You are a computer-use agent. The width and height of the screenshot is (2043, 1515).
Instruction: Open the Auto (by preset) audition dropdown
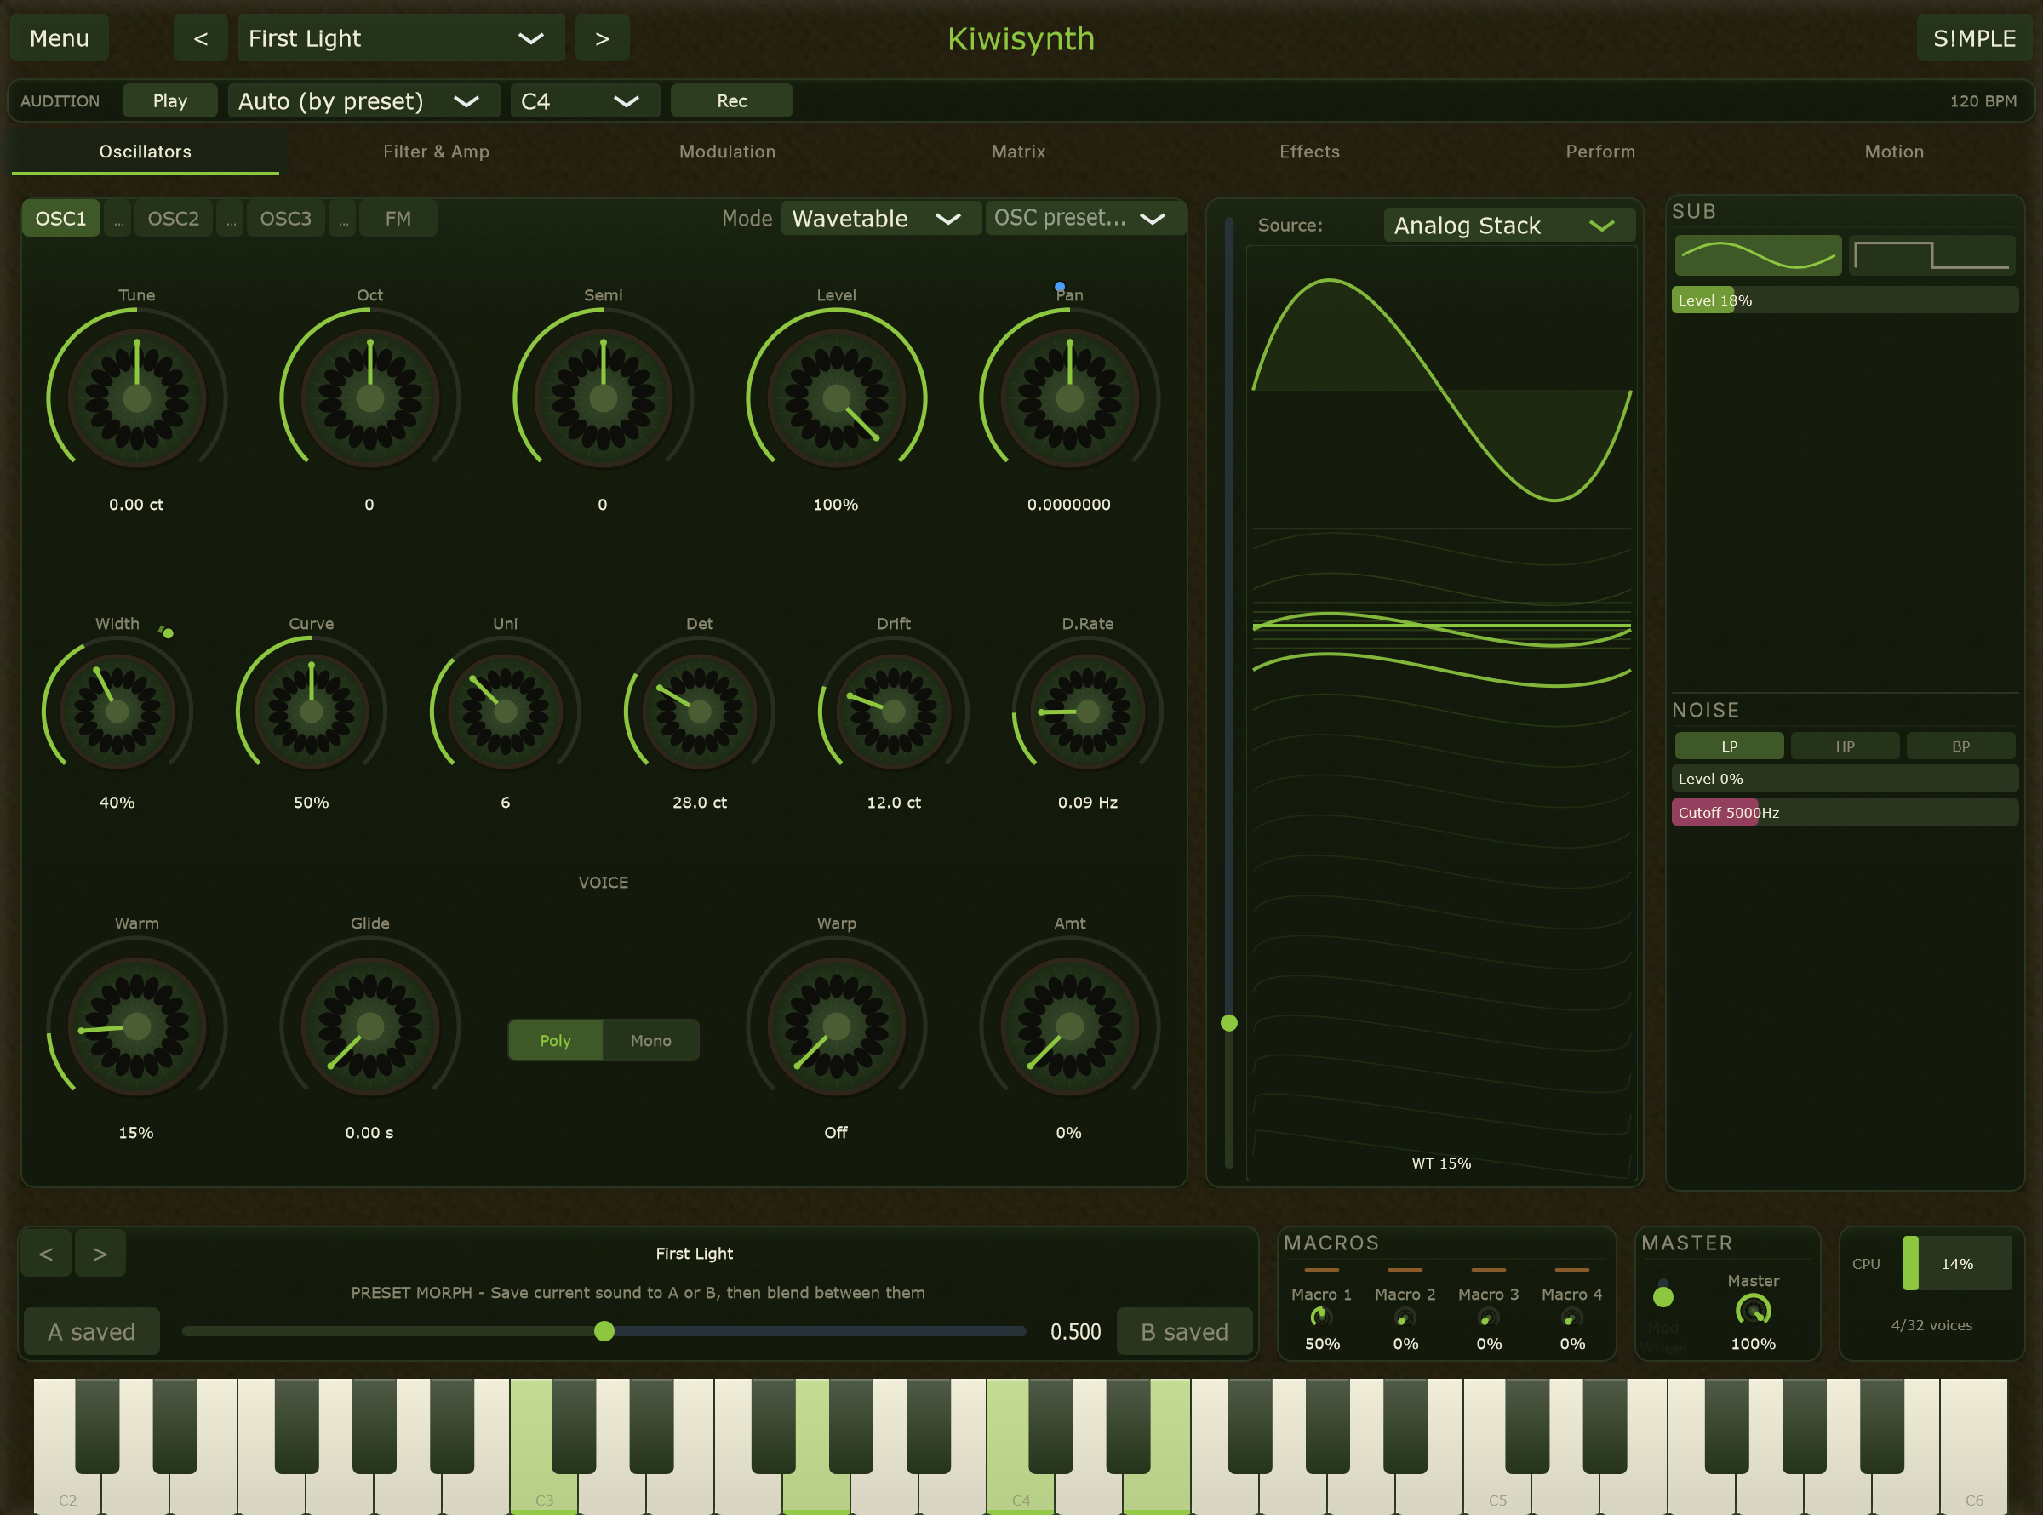[x=364, y=101]
